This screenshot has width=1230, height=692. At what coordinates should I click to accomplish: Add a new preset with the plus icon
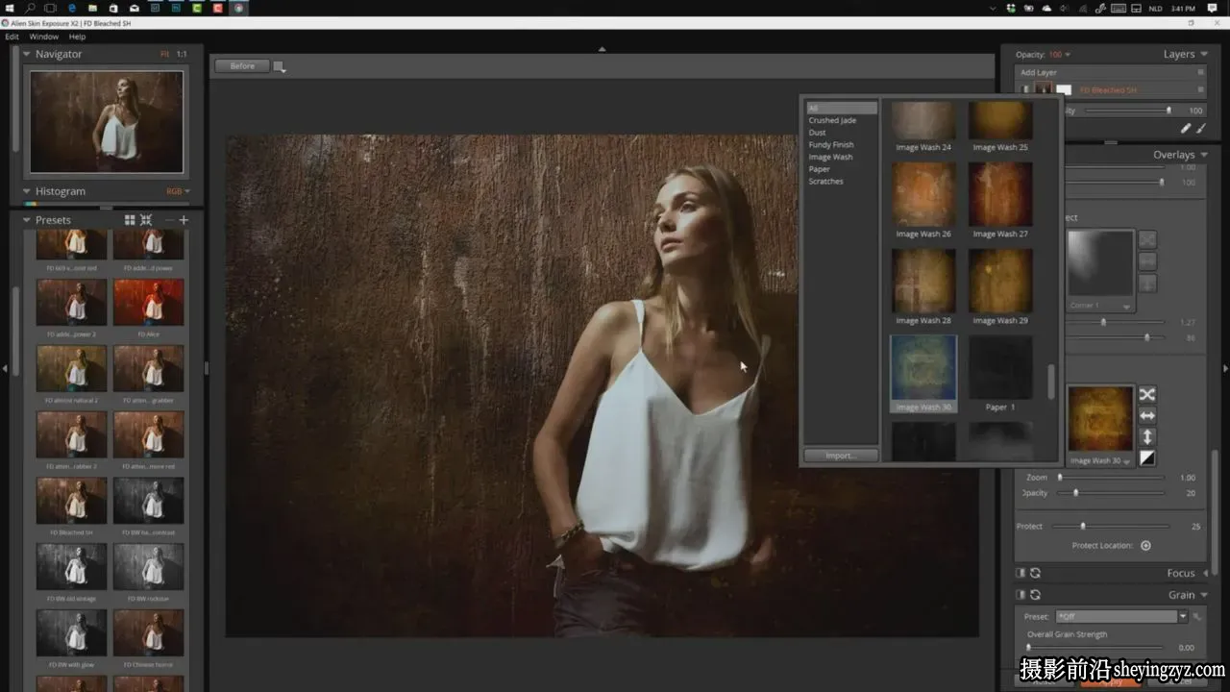click(184, 220)
